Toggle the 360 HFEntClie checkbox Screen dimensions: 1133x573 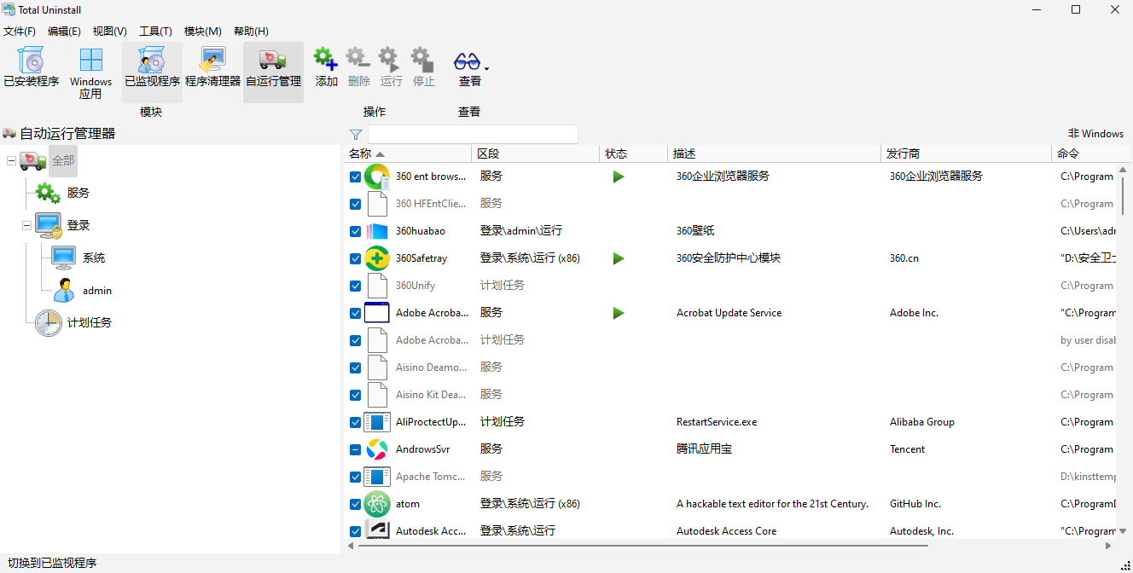[x=355, y=204]
